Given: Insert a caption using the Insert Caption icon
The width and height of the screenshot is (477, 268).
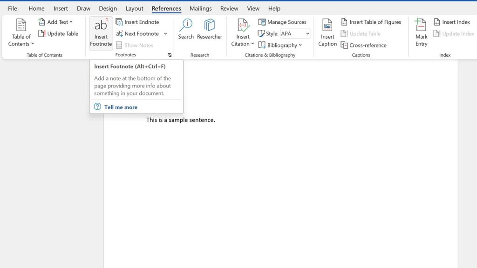Looking at the screenshot, I should [327, 32].
